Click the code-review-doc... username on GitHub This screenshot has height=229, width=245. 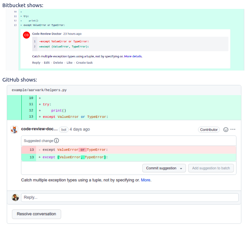coord(39,129)
